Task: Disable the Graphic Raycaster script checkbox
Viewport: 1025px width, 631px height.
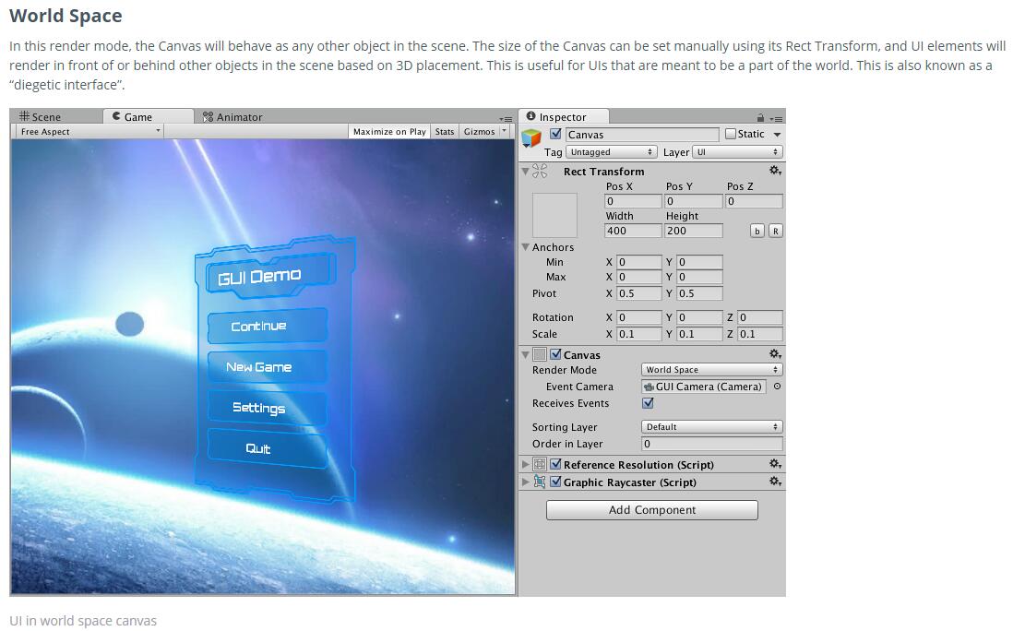Action: 555,482
